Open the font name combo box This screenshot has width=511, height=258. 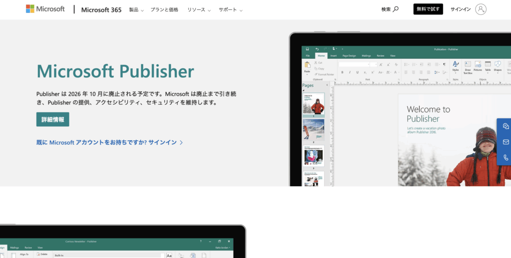pyautogui.click(x=354, y=64)
